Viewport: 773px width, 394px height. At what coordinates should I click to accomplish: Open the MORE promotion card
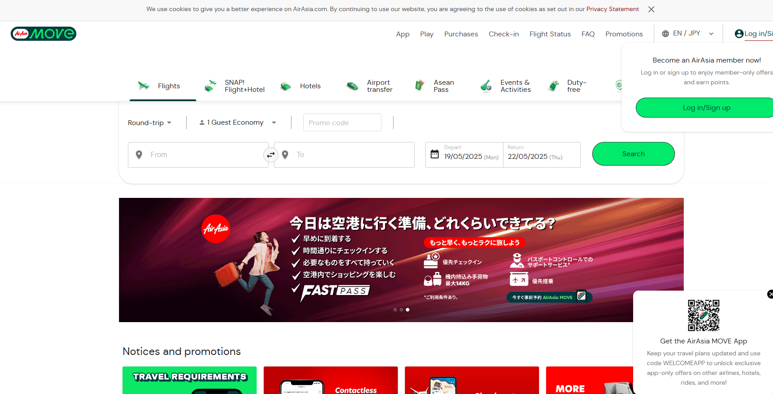590,380
